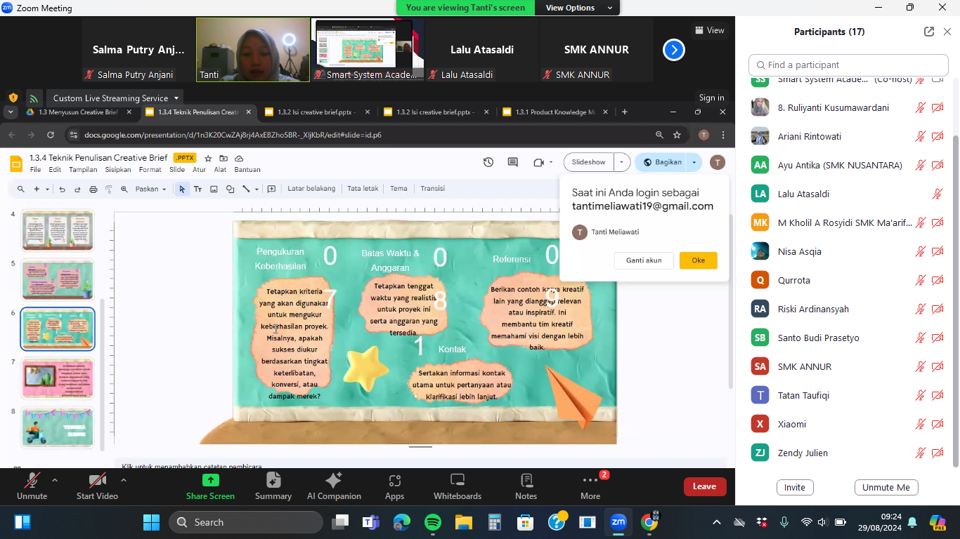Viewport: 960px width, 539px height.
Task: Click the Google Meet camera icon
Action: (539, 162)
